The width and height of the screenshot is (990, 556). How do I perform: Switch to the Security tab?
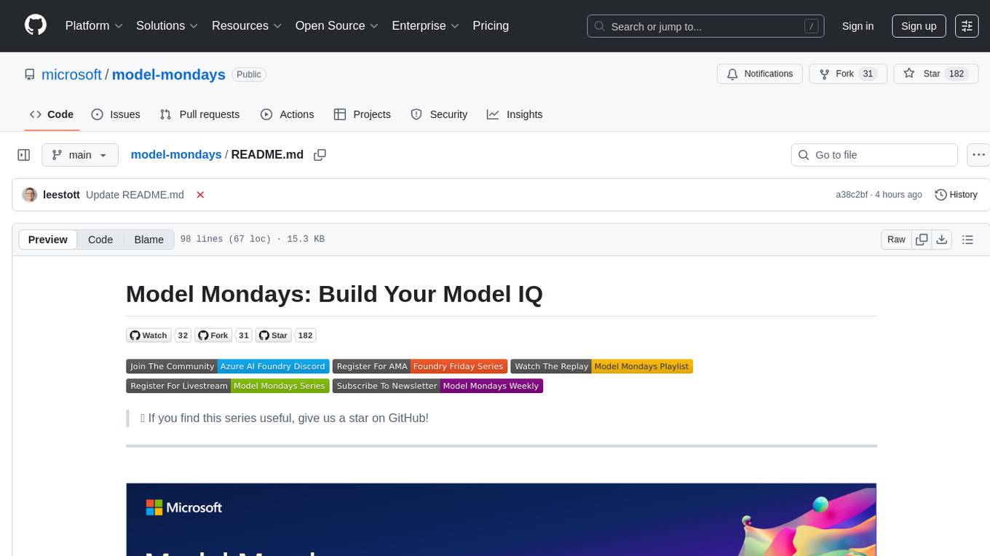(439, 114)
